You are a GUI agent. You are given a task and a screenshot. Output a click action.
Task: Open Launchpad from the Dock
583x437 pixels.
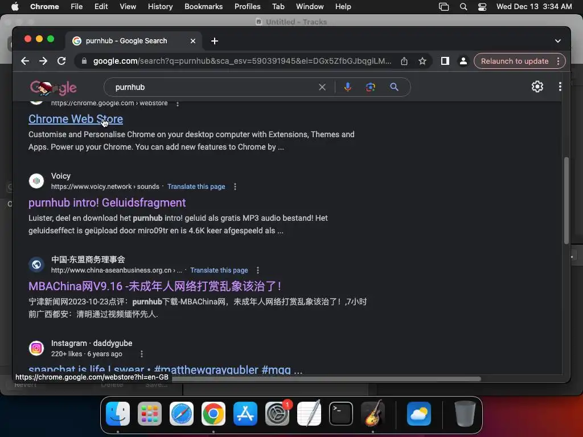point(150,414)
